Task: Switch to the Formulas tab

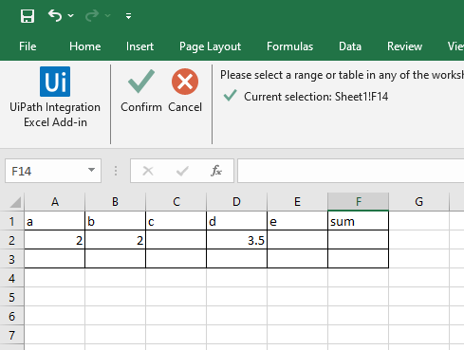Action: (289, 46)
